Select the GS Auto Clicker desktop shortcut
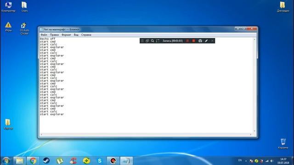Viewport: 294px width, 165px height. pyautogui.click(x=24, y=28)
